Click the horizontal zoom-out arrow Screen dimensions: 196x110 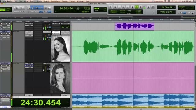click(15, 8)
